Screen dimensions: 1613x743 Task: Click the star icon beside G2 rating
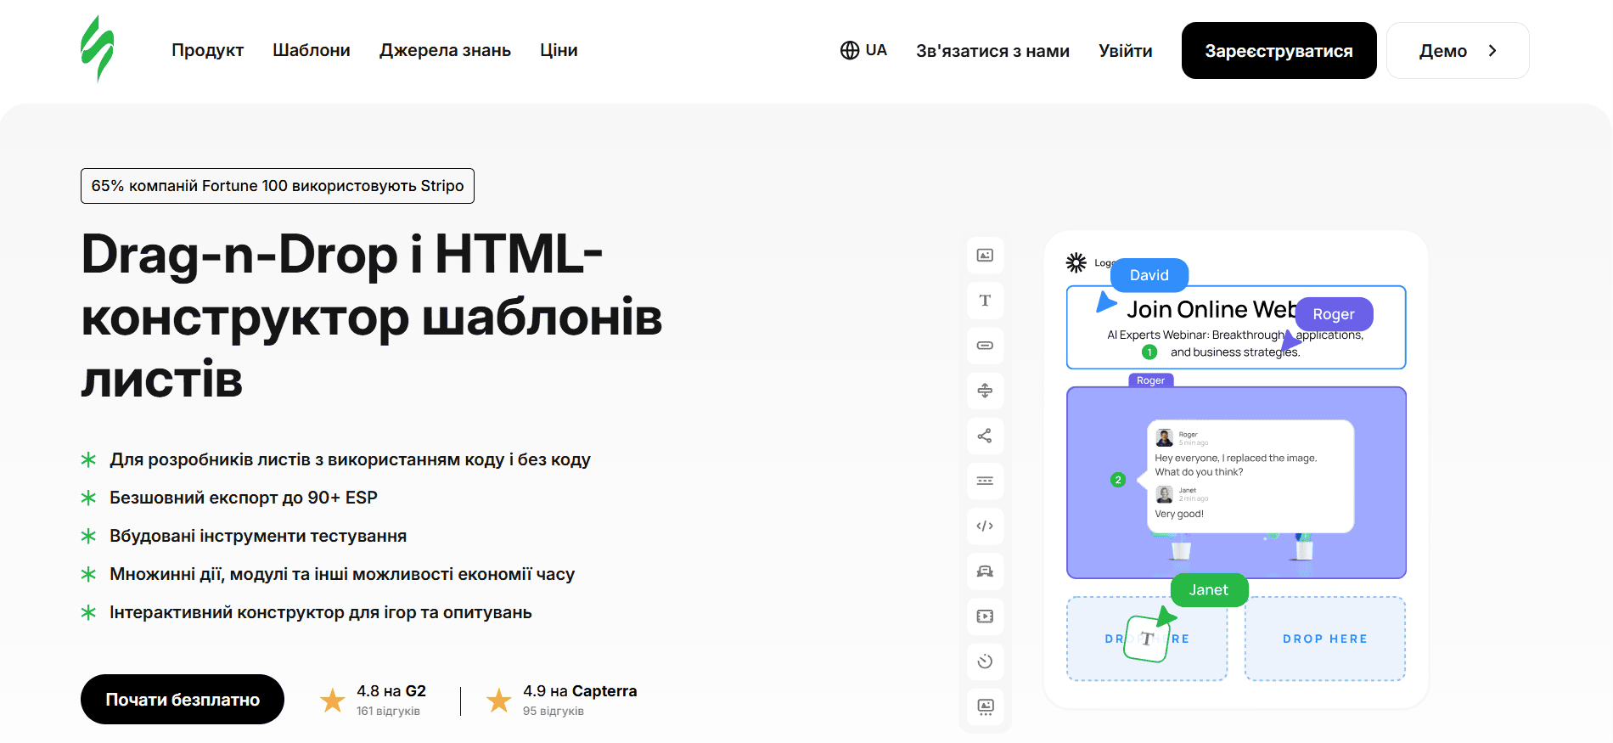click(x=332, y=701)
